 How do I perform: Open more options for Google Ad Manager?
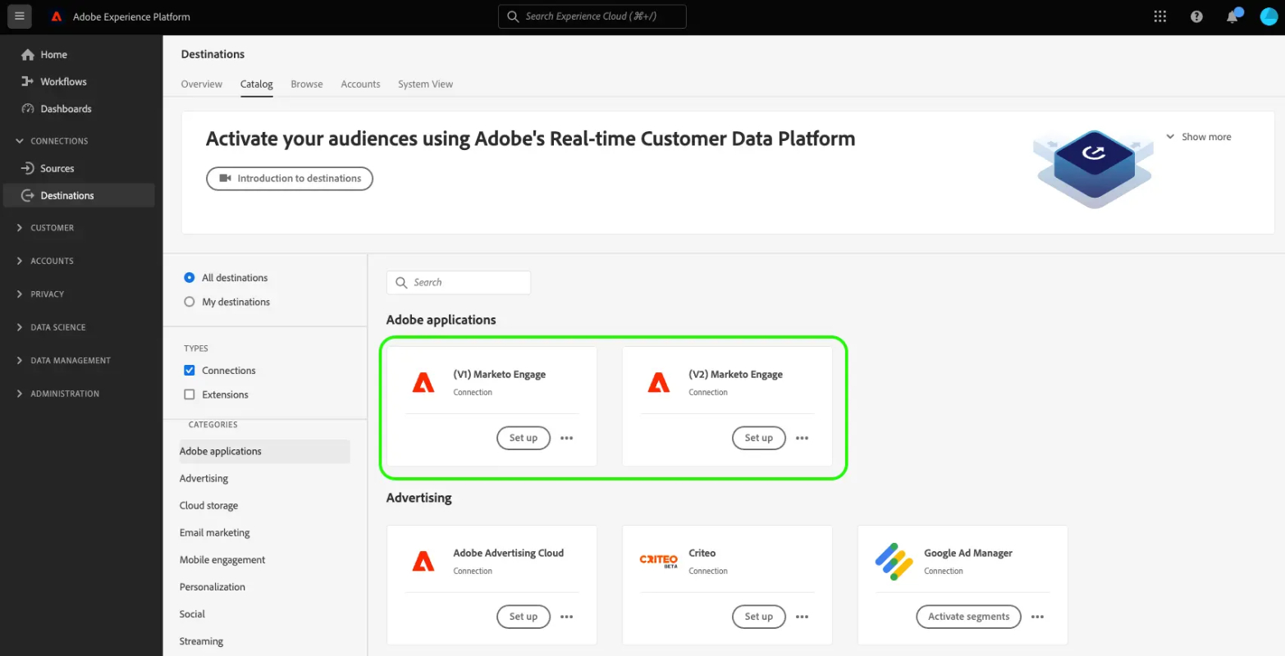(x=1038, y=617)
